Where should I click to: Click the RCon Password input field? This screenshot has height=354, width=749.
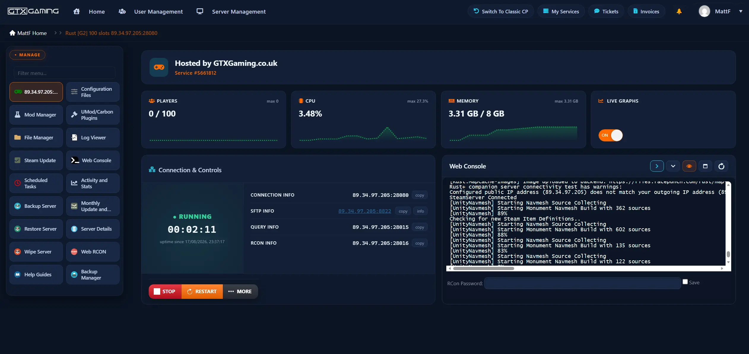[583, 283]
